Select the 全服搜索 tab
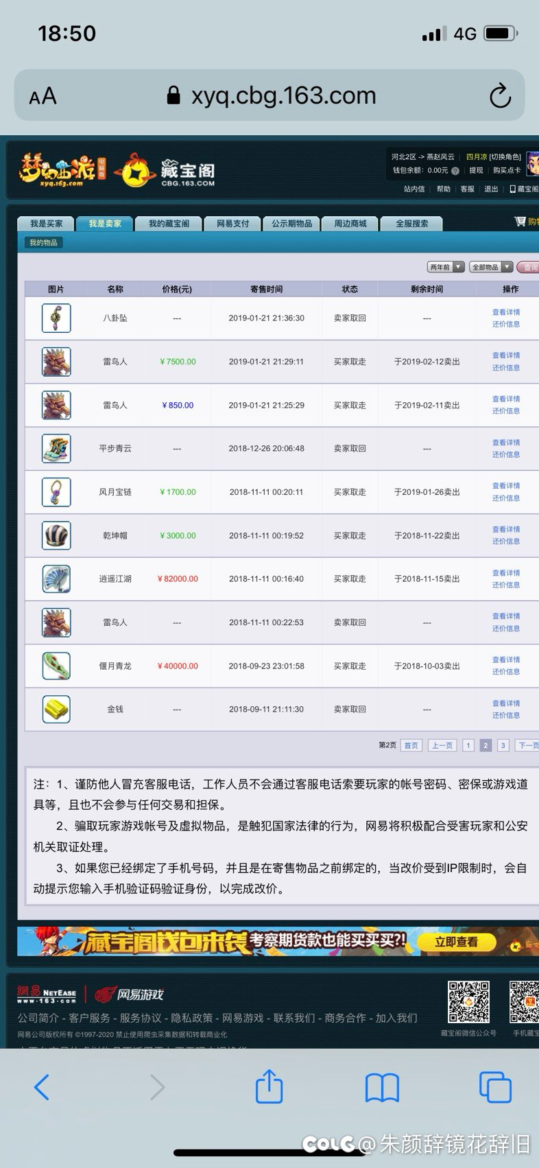 pyautogui.click(x=411, y=224)
